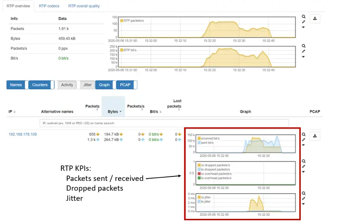This screenshot has width=337, height=222.
Task: Open dropdown caret beside RTP packets/s graph
Action: pos(303,27)
